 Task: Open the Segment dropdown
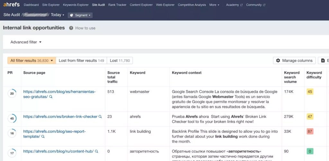coord(80,15)
